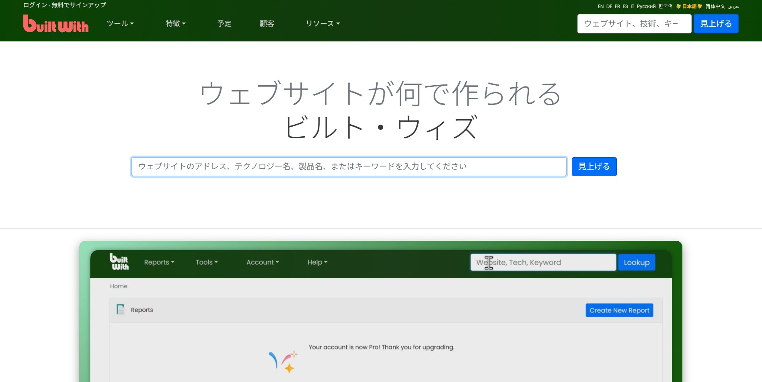Viewport: 762px width, 382px height.
Task: Click the ログイン link
Action: [35, 5]
